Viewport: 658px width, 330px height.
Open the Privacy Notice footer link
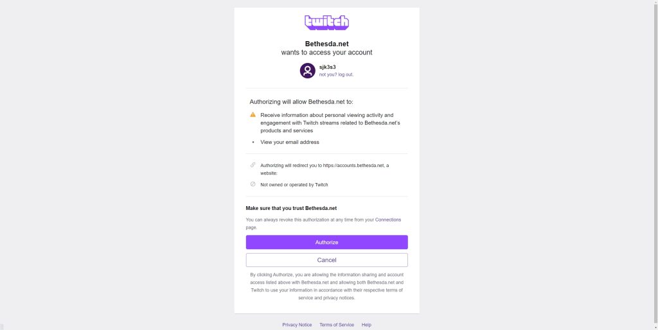coord(297,325)
